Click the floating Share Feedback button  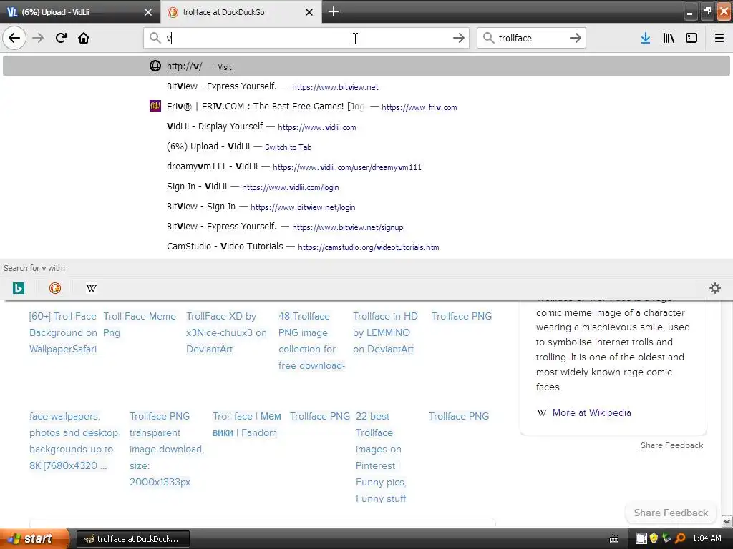(671, 513)
